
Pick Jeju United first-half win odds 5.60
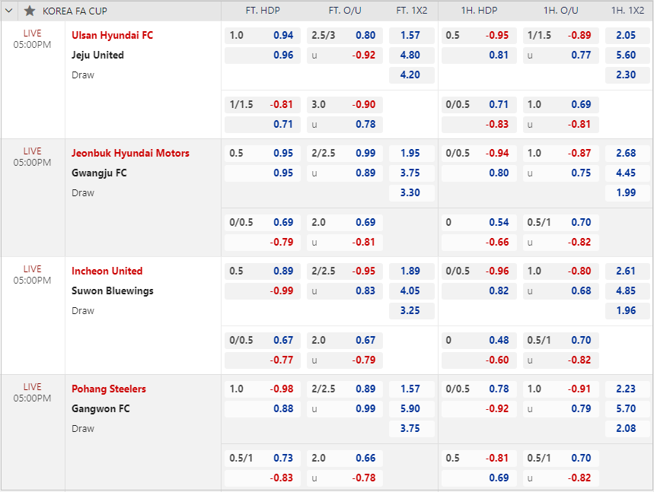pos(627,55)
